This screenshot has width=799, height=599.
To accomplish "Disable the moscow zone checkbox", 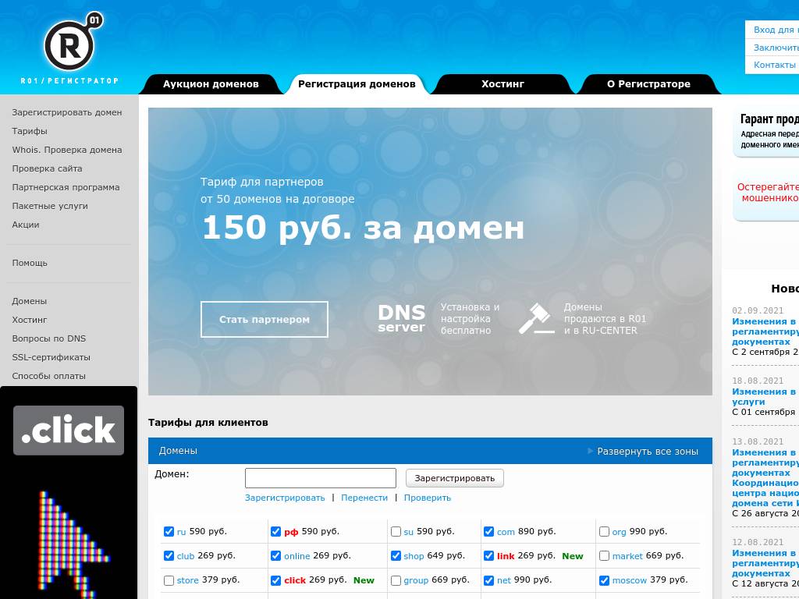I will (x=604, y=580).
